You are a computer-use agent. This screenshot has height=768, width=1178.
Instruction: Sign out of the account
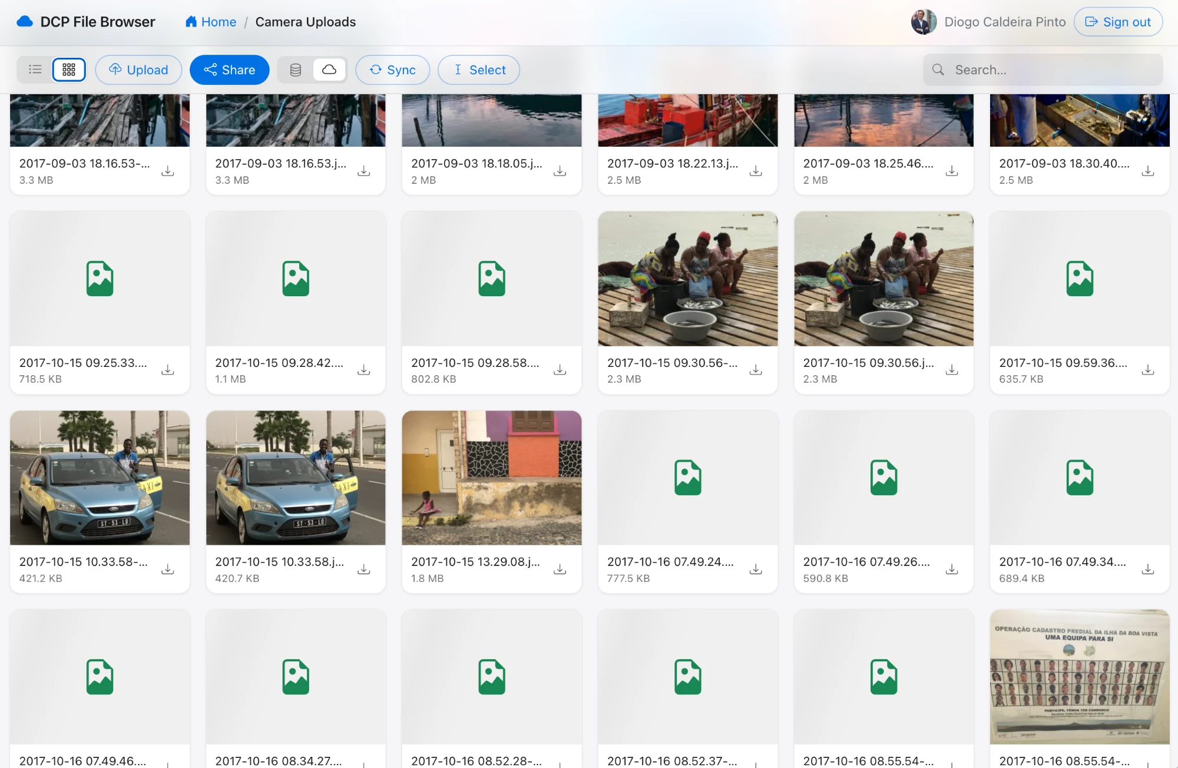click(1118, 22)
